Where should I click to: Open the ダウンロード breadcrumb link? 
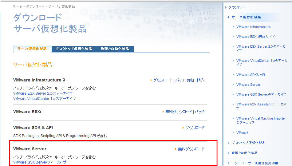click(x=35, y=6)
